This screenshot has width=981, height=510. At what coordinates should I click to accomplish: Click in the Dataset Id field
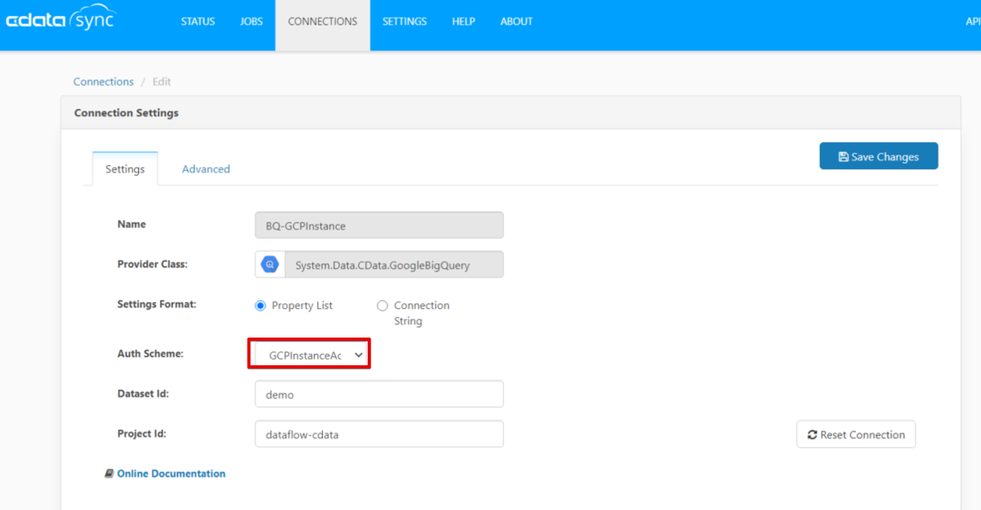(379, 394)
